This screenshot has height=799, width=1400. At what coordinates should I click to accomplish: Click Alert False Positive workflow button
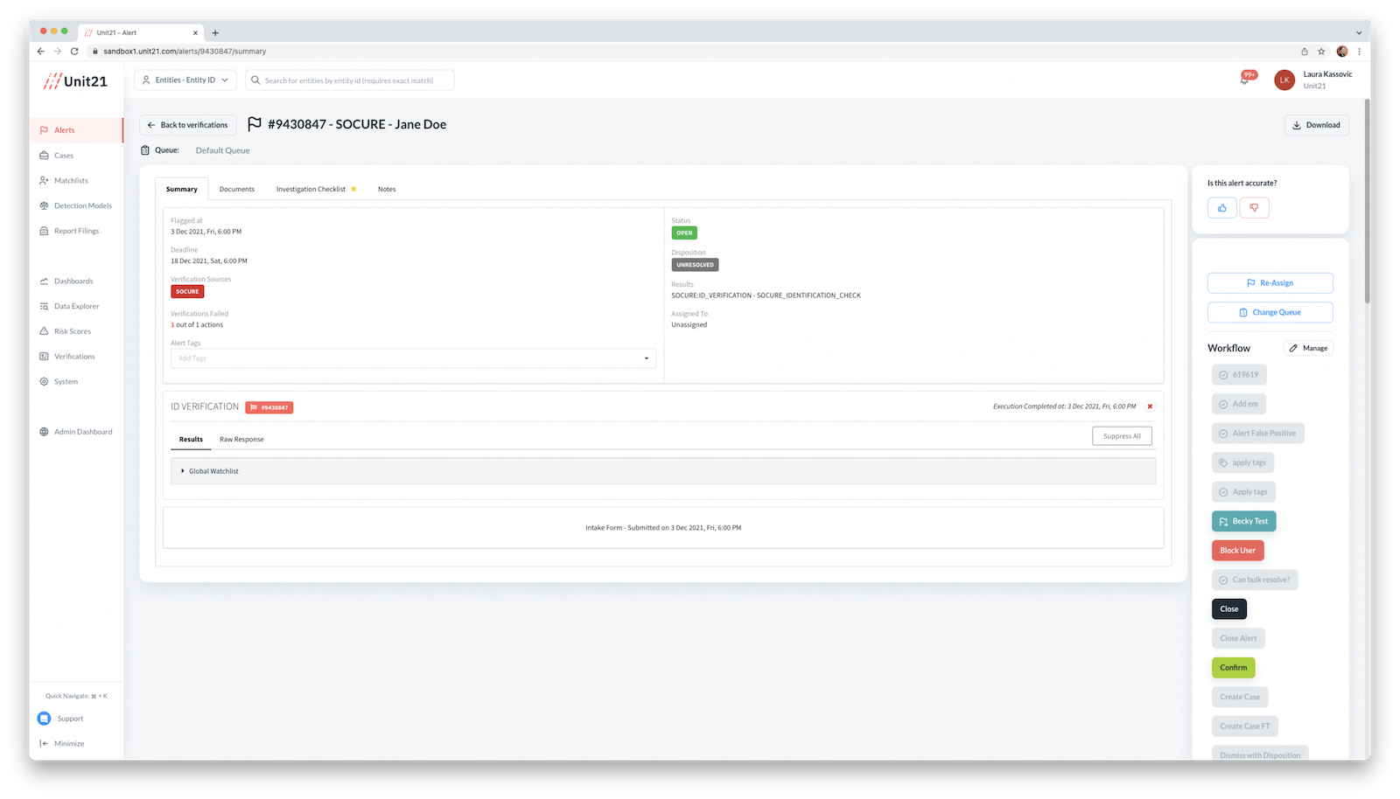coord(1257,434)
